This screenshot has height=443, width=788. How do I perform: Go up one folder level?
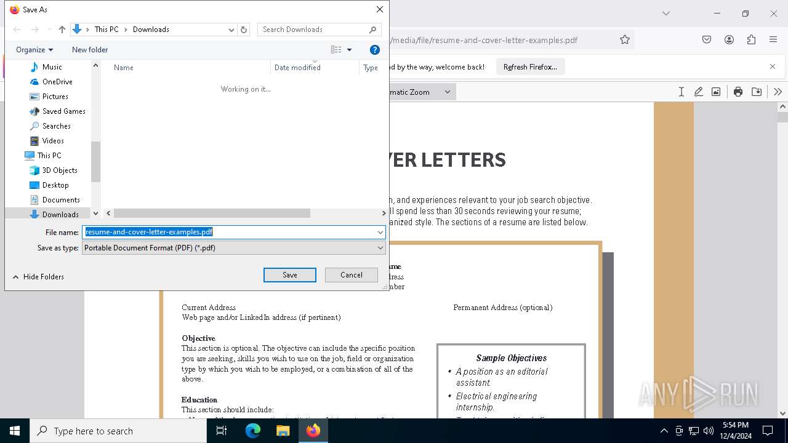[62, 30]
